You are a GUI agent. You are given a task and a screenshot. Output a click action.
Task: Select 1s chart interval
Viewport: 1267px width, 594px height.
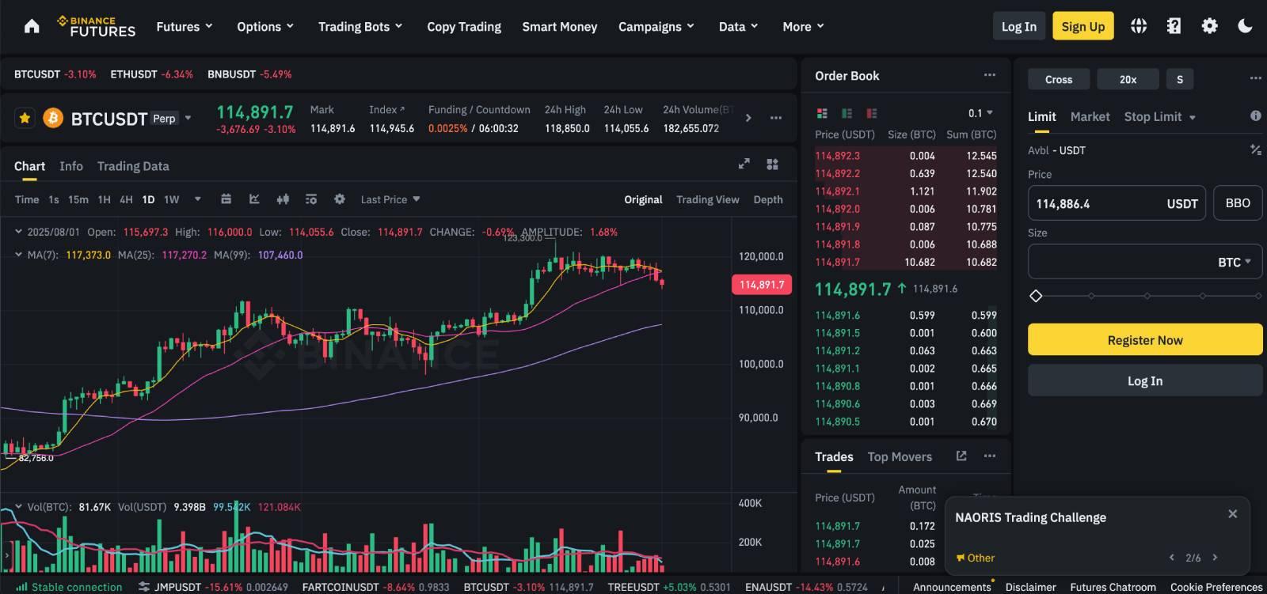tap(53, 199)
